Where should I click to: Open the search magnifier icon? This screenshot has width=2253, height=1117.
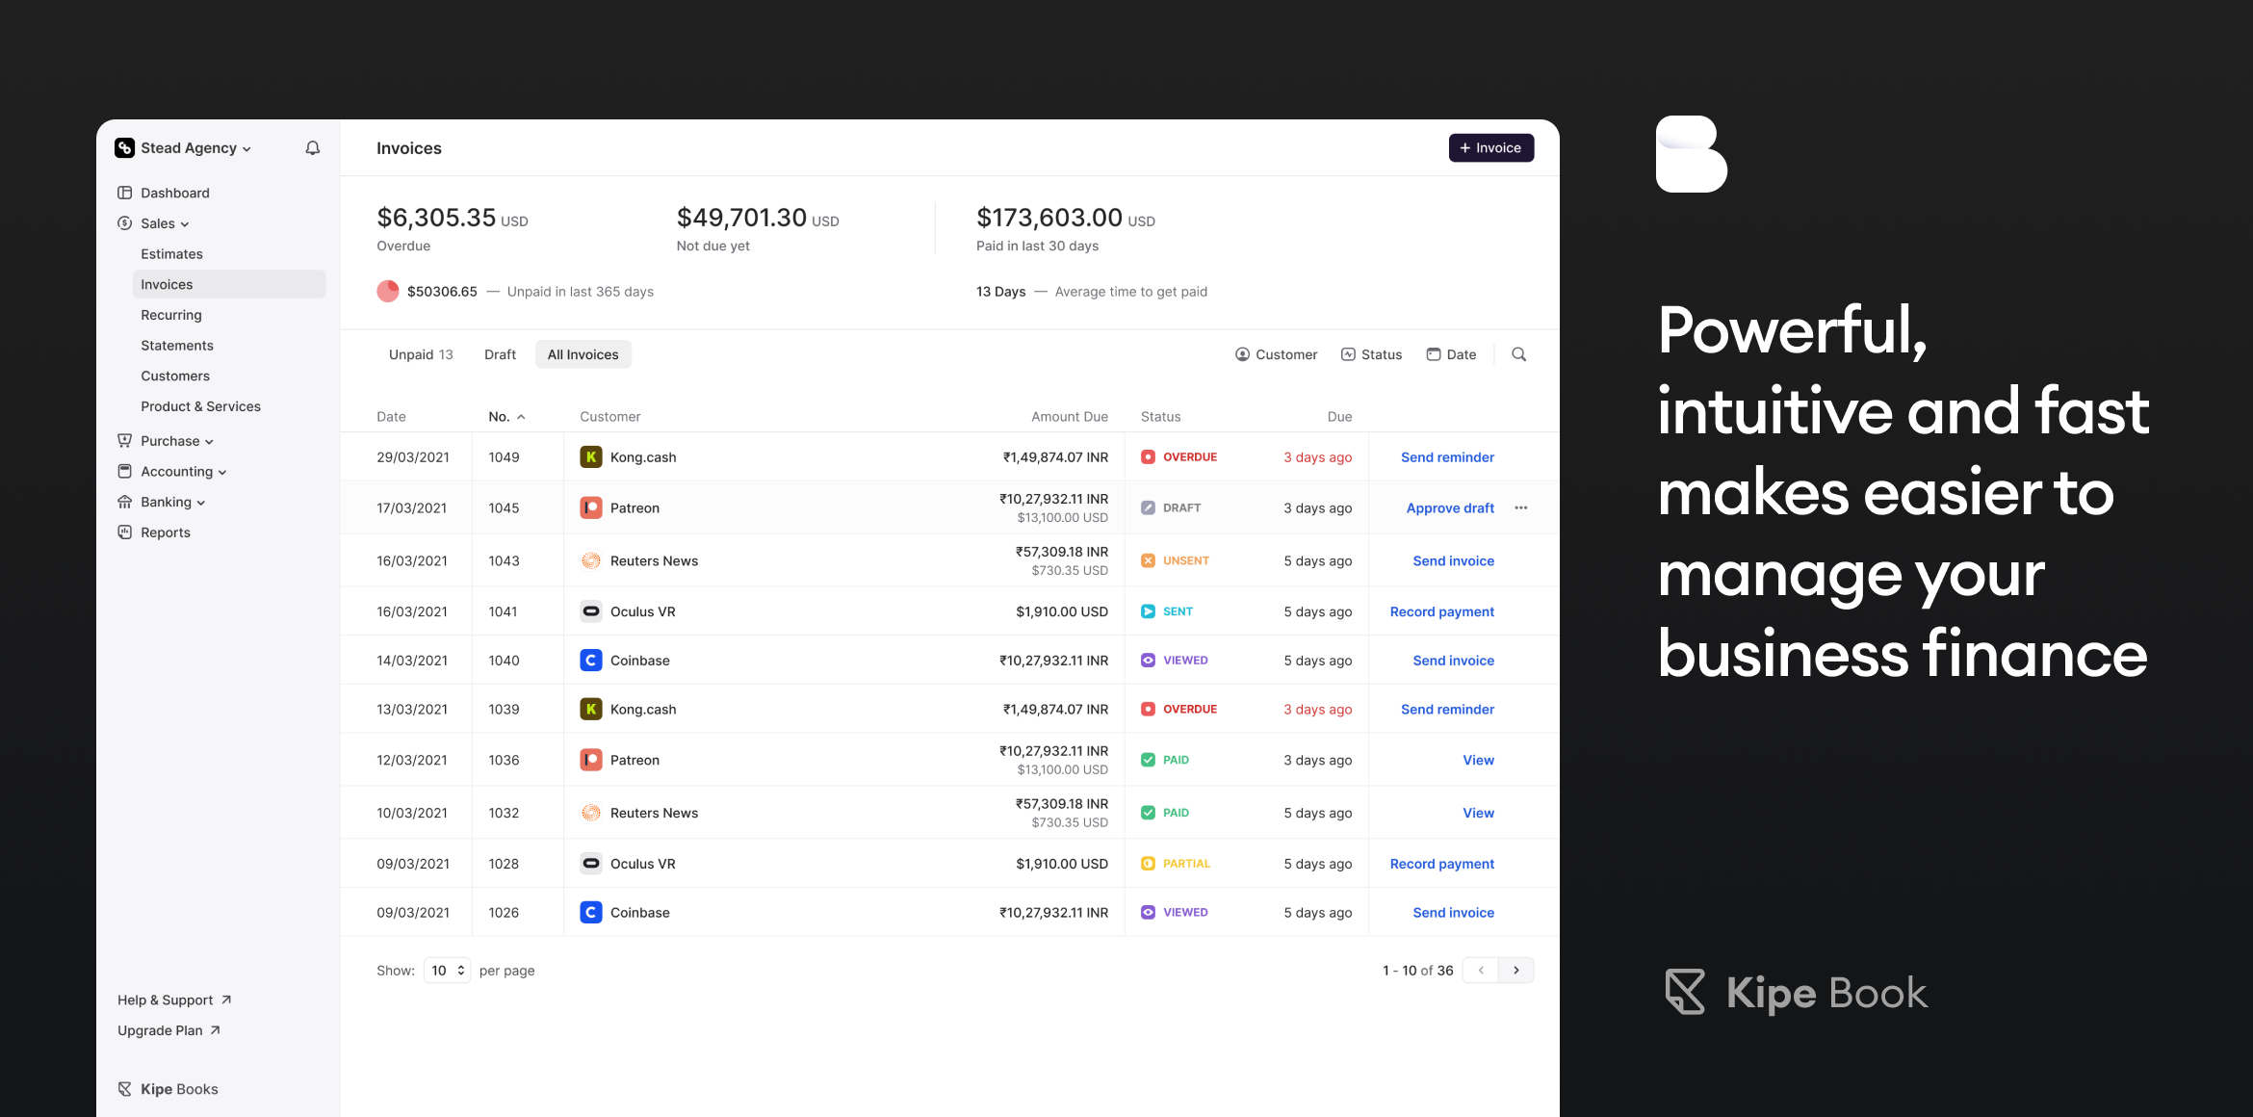point(1518,354)
